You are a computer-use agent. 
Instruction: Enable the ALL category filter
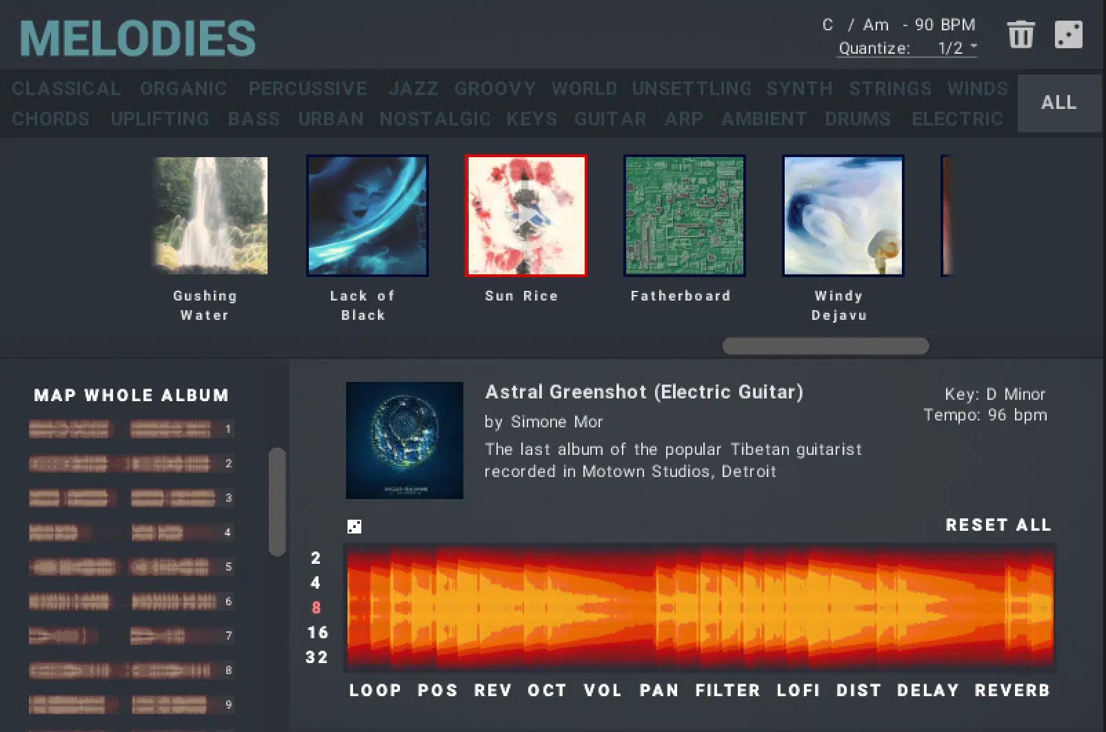(1058, 103)
